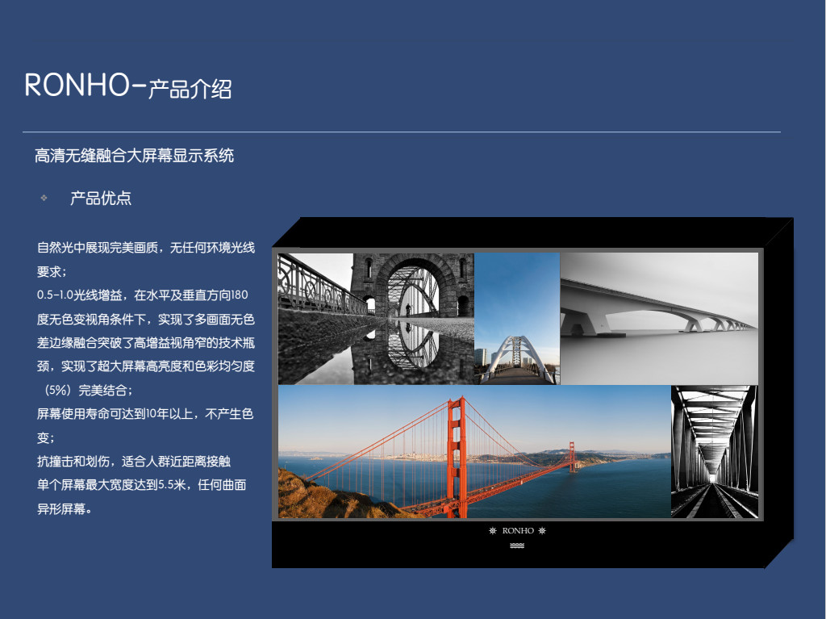826x619 pixels.
Task: Click the black-and-white steel truss bridge photo
Action: pos(714,452)
